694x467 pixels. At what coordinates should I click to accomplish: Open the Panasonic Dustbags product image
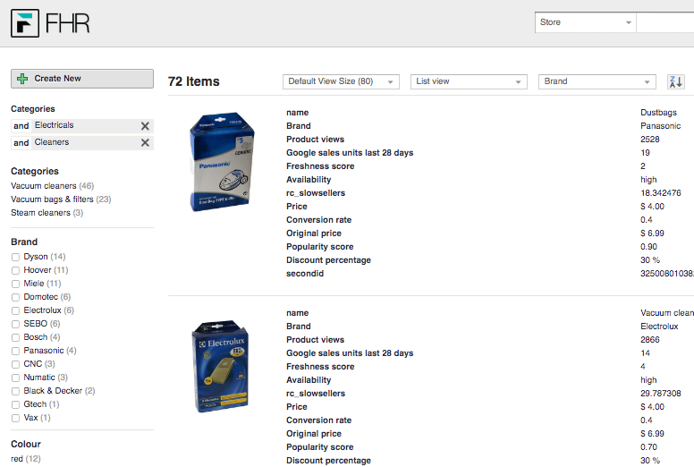click(222, 162)
